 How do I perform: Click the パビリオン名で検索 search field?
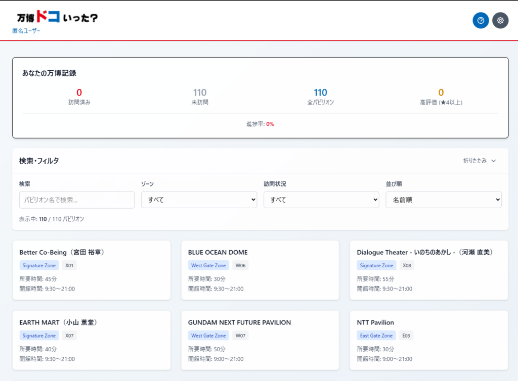click(x=77, y=200)
